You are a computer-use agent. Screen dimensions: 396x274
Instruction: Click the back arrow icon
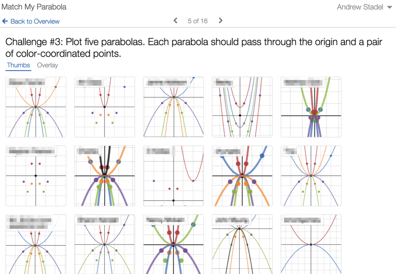point(5,21)
